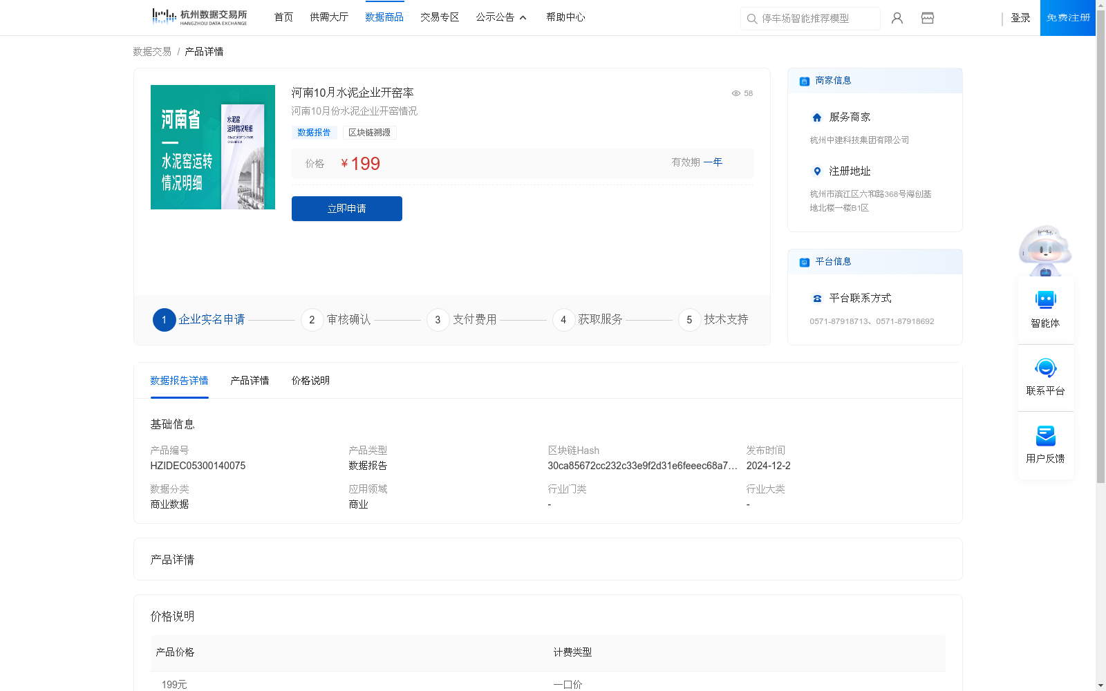Go back via 数据交易 breadcrumb
The height and width of the screenshot is (691, 1106).
[152, 52]
